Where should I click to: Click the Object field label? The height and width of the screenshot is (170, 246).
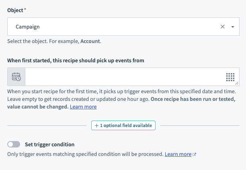pyautogui.click(x=16, y=9)
